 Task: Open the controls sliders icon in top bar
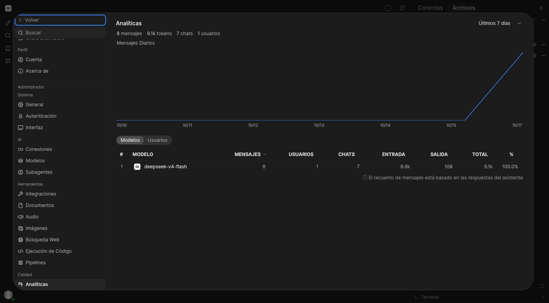point(402,8)
